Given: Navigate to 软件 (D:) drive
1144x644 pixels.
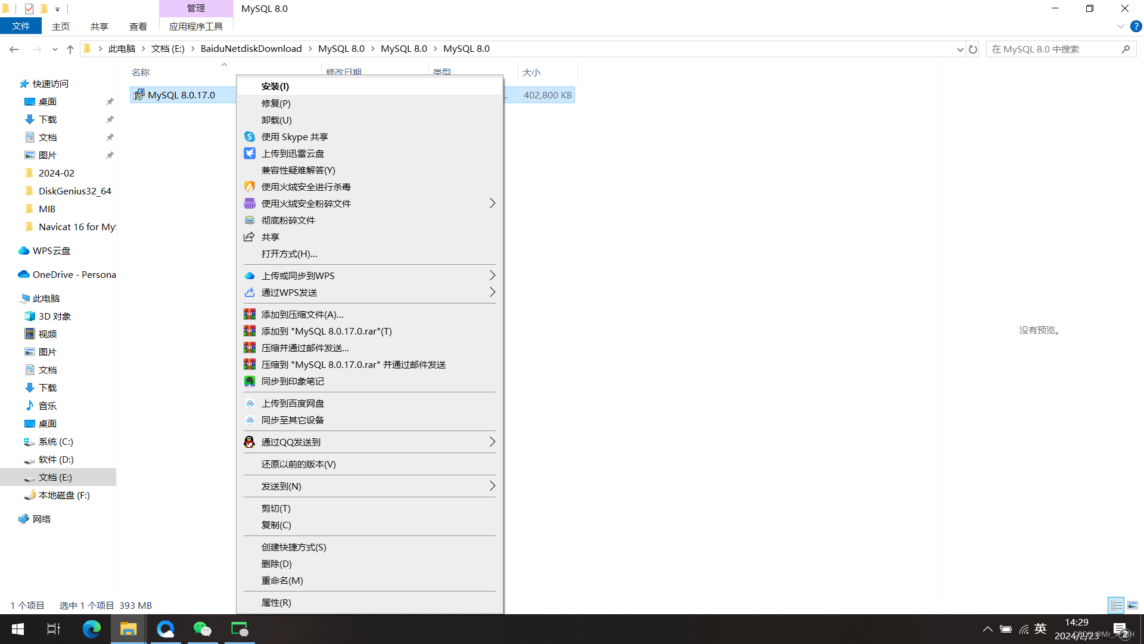Looking at the screenshot, I should tap(56, 460).
